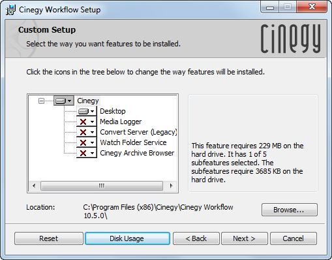
Task: Click the horizontal scrollbar thumb in the tree
Action: [x=102, y=186]
